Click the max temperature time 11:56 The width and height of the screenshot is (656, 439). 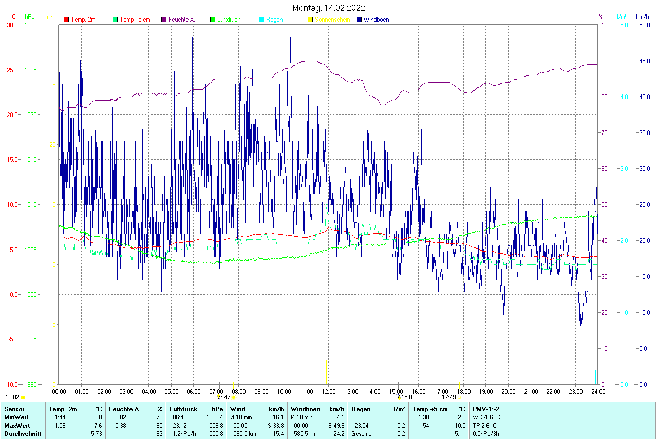59,426
